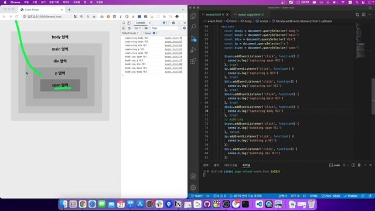Click the Filter input in console
This screenshot has height=211, width=375.
coord(165,28)
